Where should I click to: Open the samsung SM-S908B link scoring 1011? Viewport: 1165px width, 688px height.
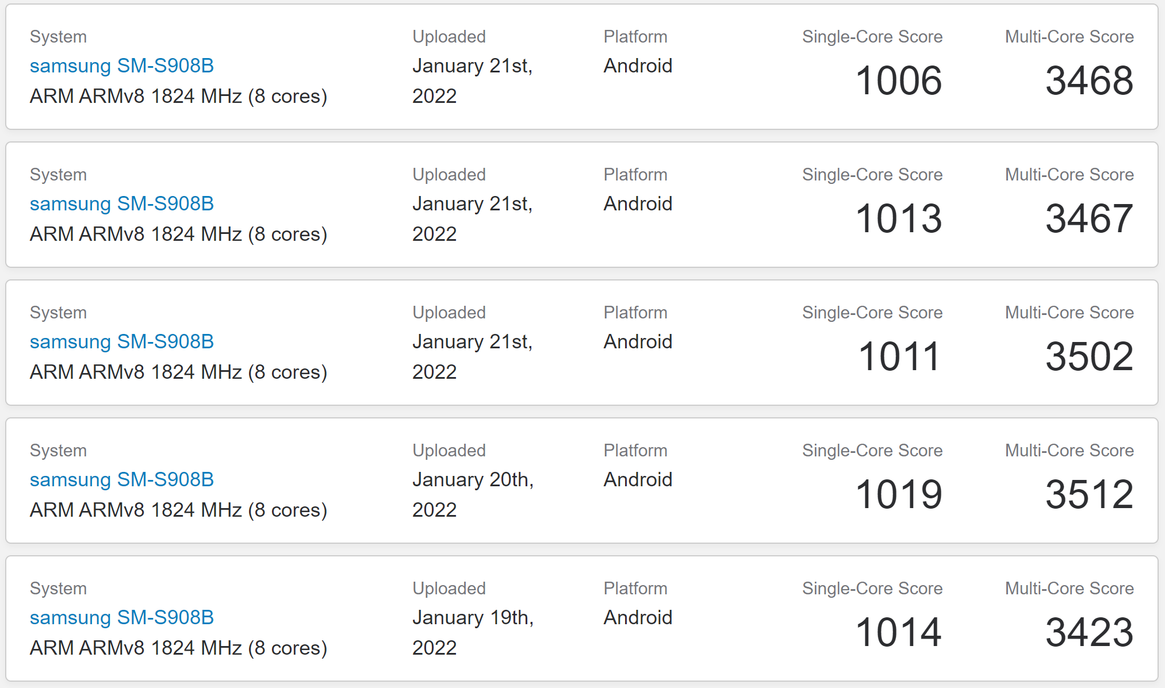coord(121,341)
